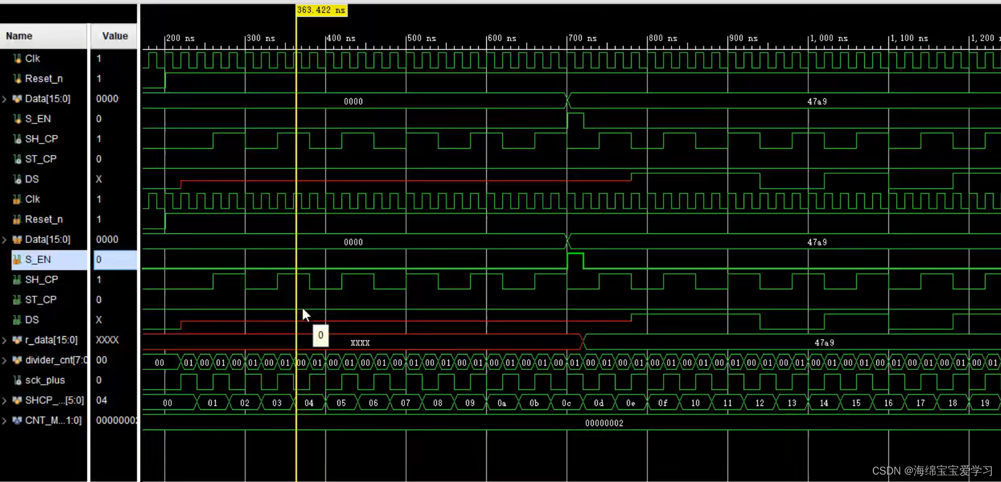
Task: Click the 00000002 segment in CNT_M waveform
Action: click(604, 423)
